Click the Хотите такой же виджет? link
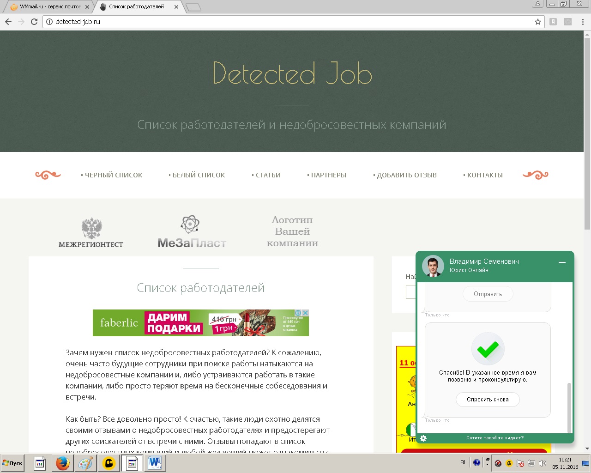The image size is (591, 473). coord(495,438)
